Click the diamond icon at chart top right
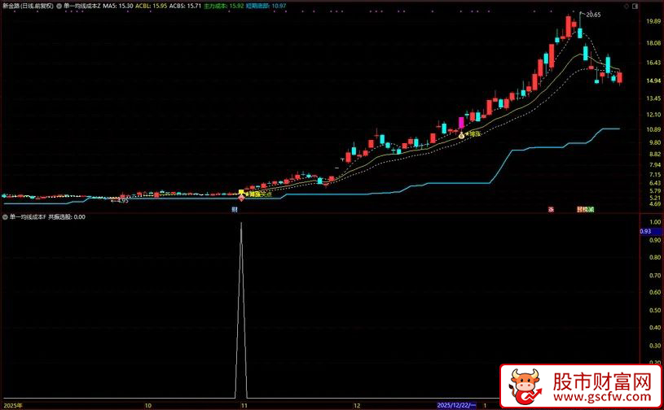 [627, 7]
